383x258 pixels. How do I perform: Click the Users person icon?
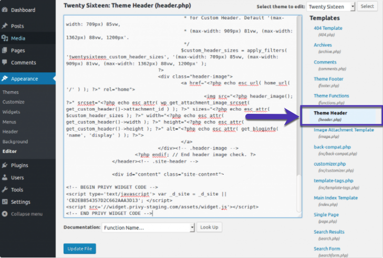point(5,177)
